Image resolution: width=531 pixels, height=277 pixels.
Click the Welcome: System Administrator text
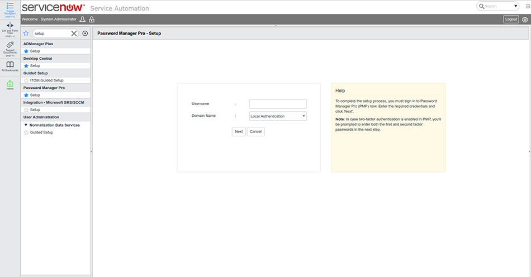point(49,20)
